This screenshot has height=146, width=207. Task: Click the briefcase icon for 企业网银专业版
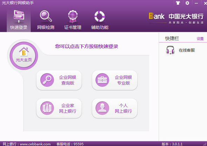(x=102, y=80)
